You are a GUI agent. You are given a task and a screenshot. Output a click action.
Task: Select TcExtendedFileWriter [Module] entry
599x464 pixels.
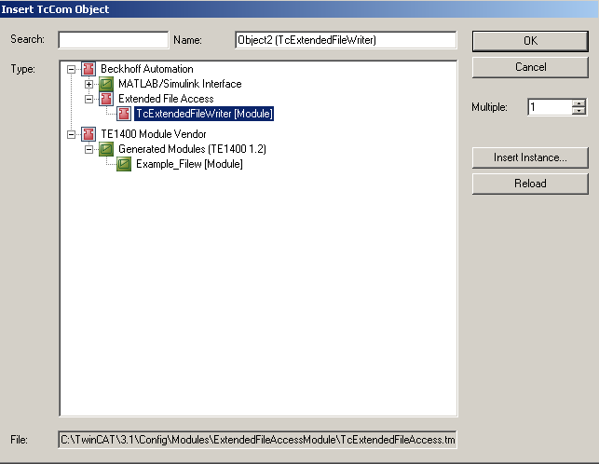pyautogui.click(x=204, y=114)
